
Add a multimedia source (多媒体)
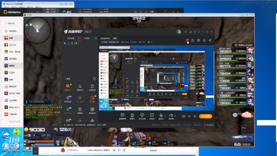pos(152,116)
